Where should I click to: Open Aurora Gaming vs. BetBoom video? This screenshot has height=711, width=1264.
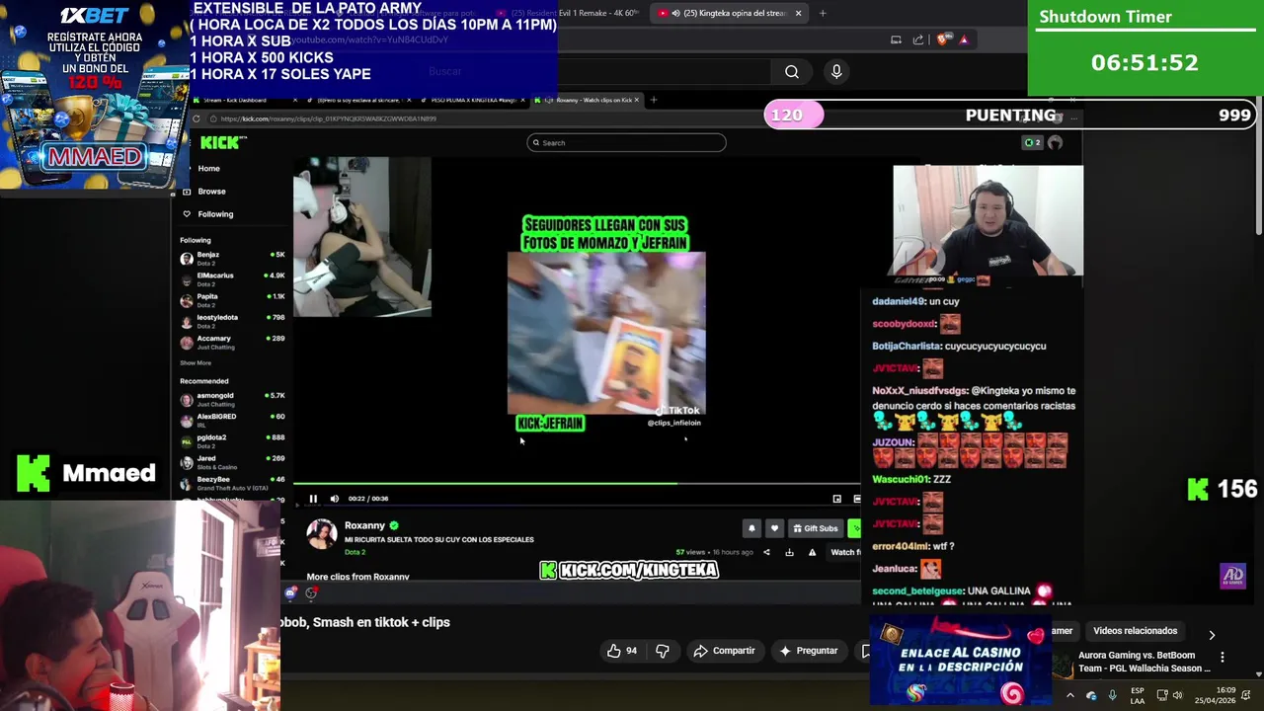point(1145,662)
